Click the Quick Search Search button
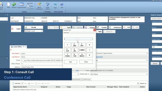The width and height of the screenshot is (162, 91). (155, 63)
